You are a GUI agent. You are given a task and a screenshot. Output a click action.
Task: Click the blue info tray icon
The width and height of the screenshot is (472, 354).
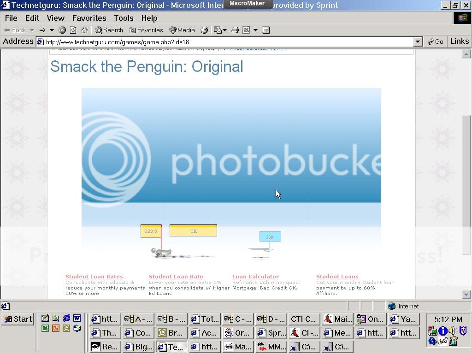coord(442,331)
